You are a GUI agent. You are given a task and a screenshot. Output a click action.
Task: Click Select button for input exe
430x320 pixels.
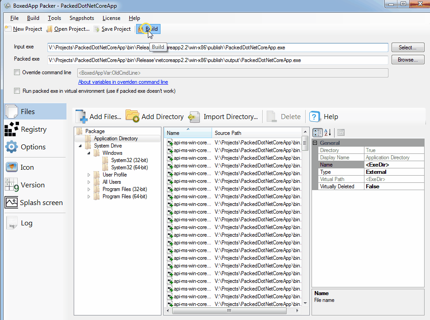[408, 48]
